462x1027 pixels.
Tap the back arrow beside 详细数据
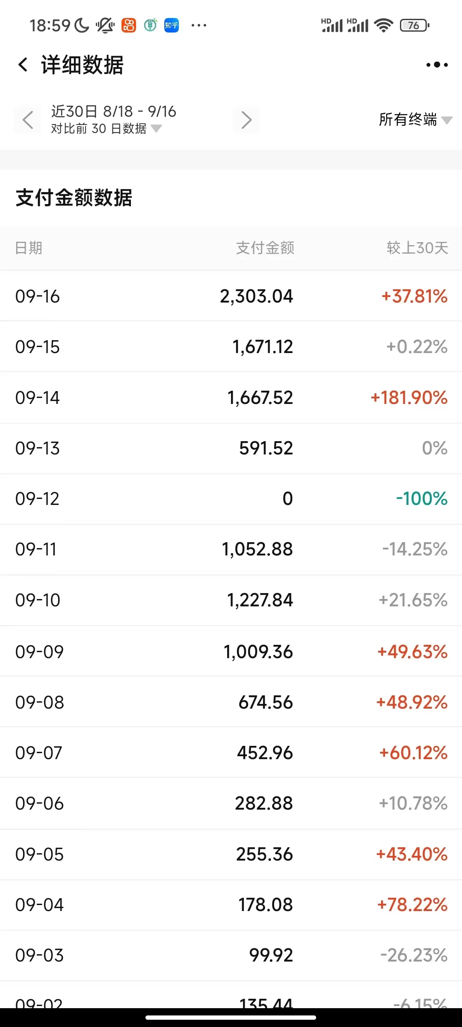pos(23,65)
